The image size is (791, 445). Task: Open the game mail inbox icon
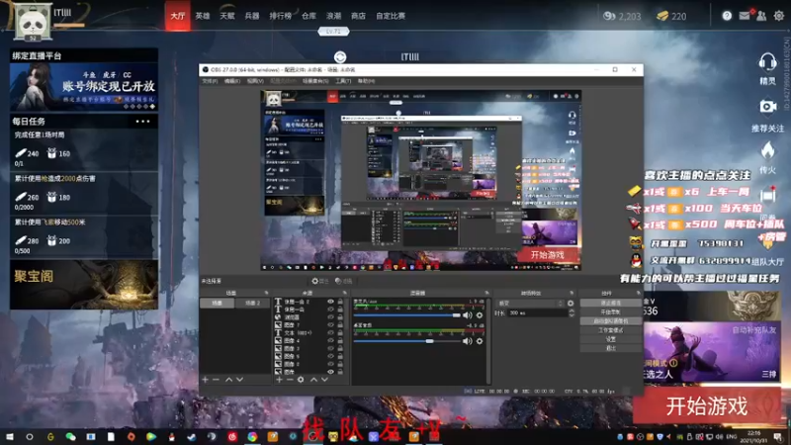[x=745, y=16]
